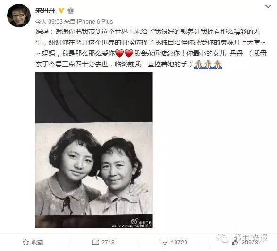Image resolution: width=277 pixels, height=251 pixels.
Task: Open the 宋丹丹 username link
Action: coord(45,10)
